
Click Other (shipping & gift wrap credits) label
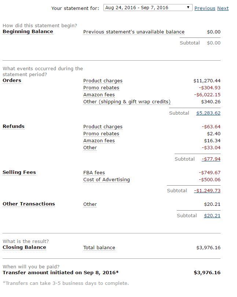[127, 102]
